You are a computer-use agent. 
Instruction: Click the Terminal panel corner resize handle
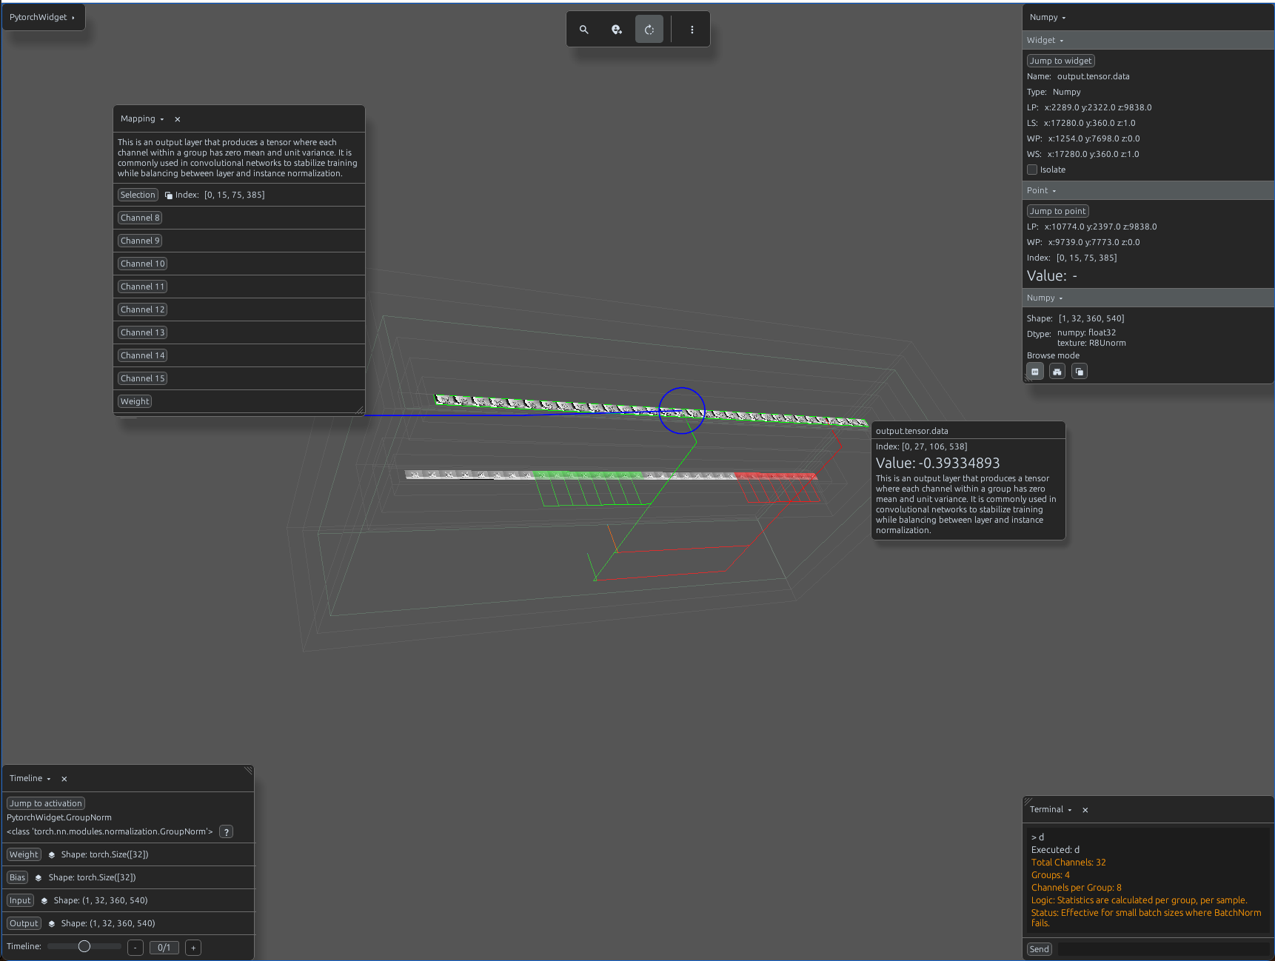[x=1028, y=801]
